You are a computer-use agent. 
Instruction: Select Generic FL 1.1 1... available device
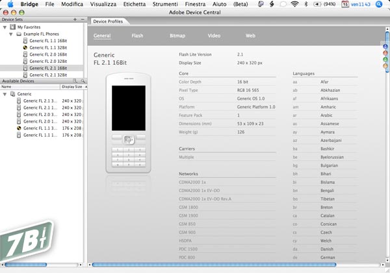click(x=40, y=135)
